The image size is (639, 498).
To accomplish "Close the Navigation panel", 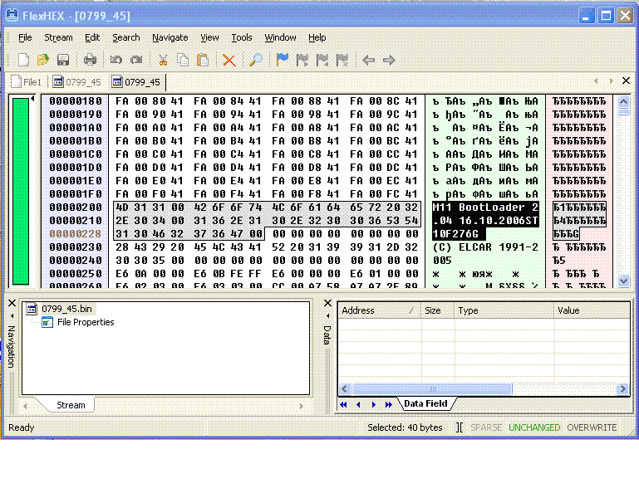I will 12,303.
